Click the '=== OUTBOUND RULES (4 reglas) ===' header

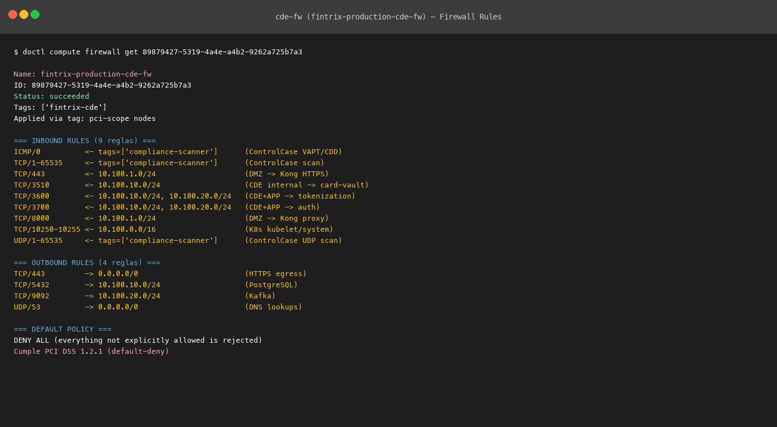click(87, 262)
